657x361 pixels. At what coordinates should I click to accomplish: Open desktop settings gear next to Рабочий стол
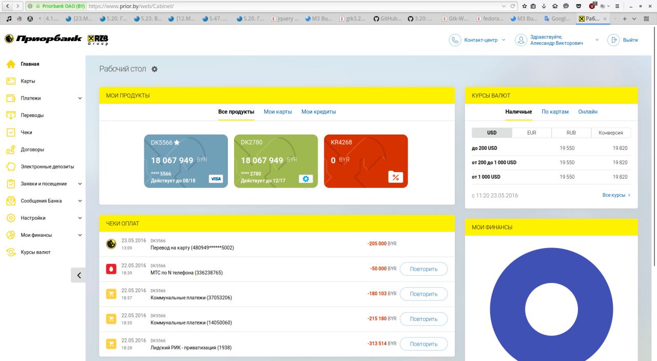154,69
